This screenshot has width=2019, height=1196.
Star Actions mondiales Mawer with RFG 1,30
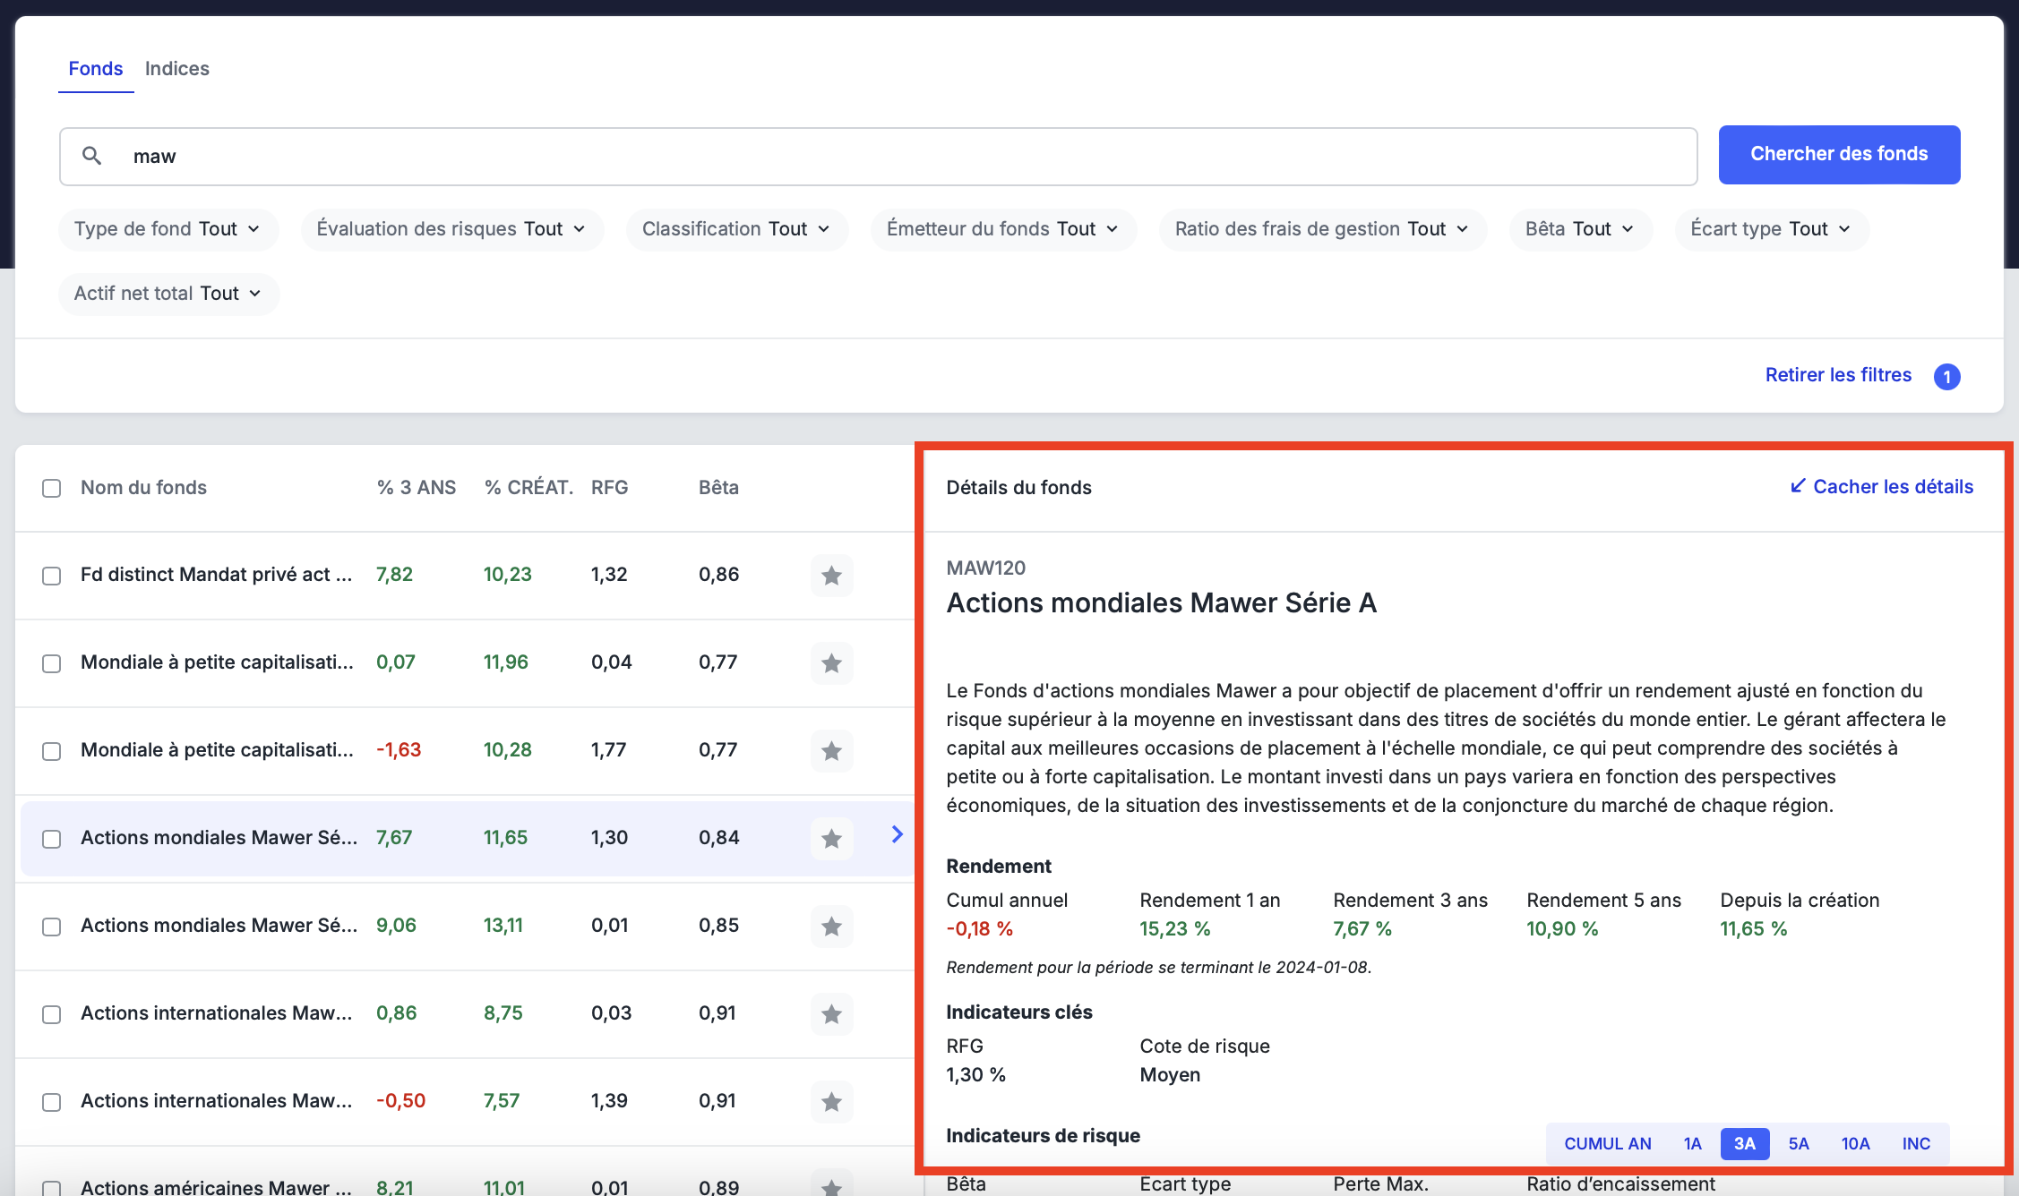(831, 838)
